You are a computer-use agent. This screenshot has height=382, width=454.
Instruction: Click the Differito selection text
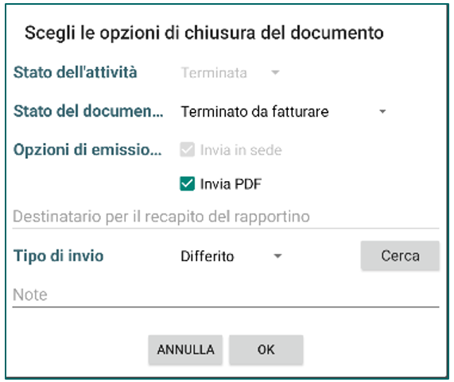pyautogui.click(x=208, y=257)
